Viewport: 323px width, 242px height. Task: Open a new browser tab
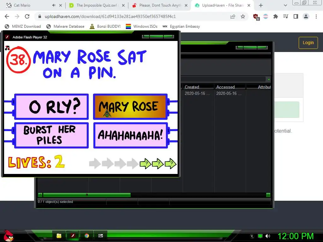click(261, 6)
